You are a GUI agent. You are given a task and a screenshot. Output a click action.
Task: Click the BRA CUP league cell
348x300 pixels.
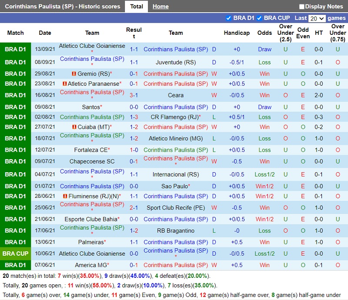(16, 253)
